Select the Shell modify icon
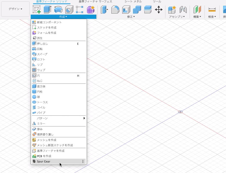The height and width of the screenshot is (173, 226). [x=126, y=10]
